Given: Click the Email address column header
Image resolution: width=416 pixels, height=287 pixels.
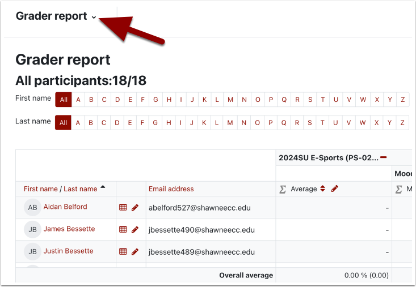Looking at the screenshot, I should point(171,189).
